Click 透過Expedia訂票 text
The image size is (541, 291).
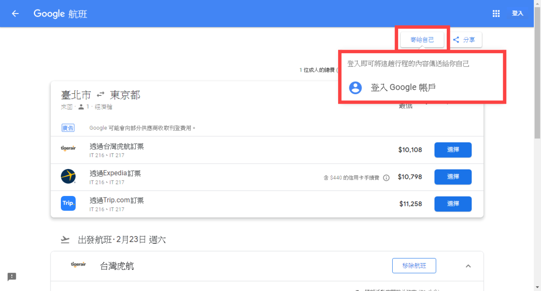point(115,173)
